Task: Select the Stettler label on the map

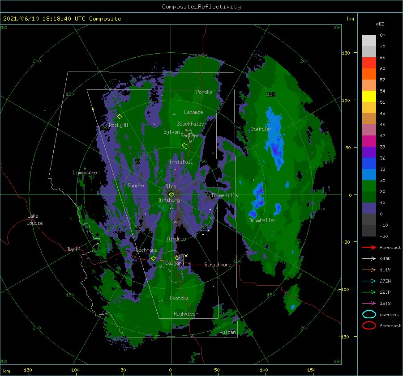Action: [x=261, y=129]
